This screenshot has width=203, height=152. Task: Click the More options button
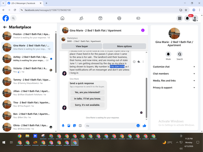pos(124,46)
